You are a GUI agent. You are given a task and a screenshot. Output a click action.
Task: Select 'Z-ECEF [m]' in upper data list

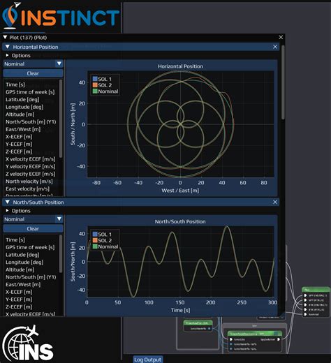pos(19,151)
